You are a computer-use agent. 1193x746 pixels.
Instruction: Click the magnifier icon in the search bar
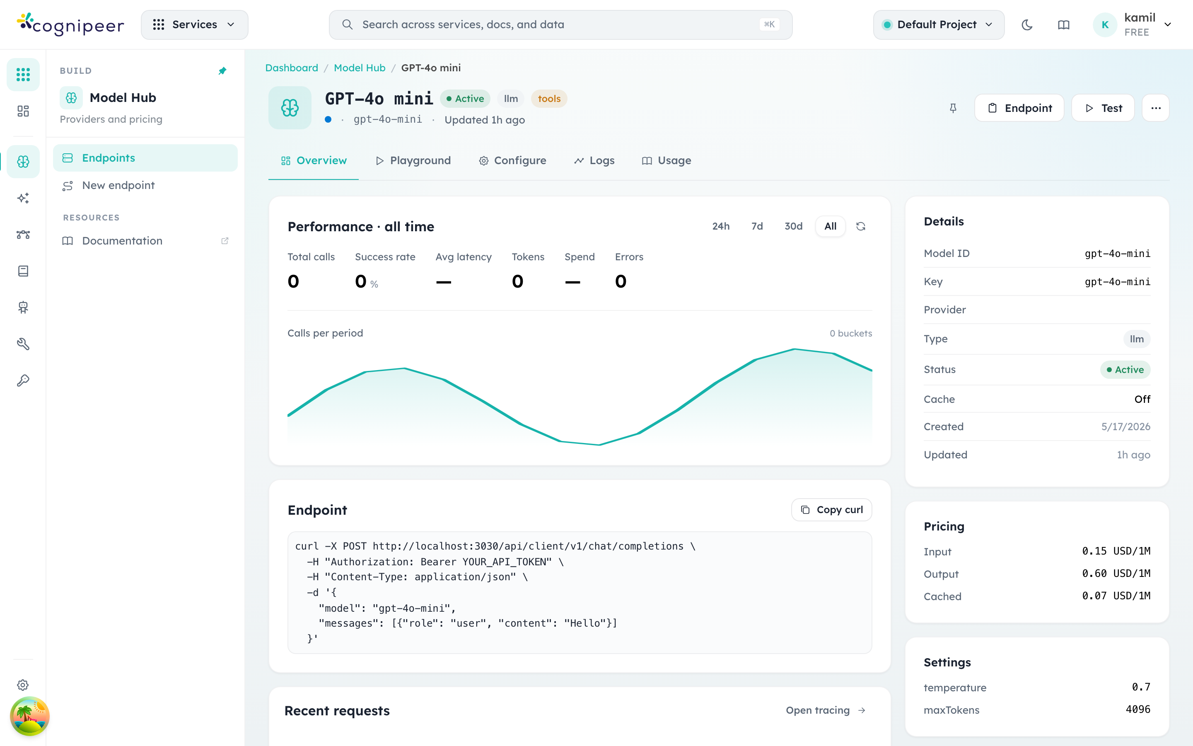click(348, 25)
